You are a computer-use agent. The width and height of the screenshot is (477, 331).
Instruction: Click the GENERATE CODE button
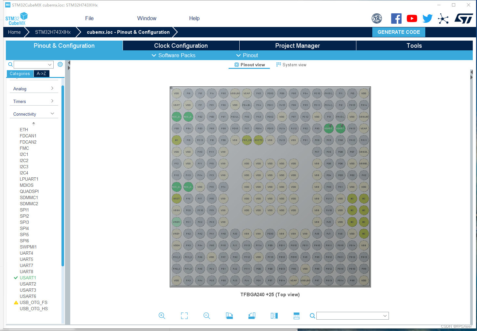(x=399, y=32)
